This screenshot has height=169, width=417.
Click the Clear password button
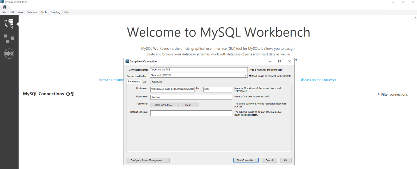tap(188, 105)
